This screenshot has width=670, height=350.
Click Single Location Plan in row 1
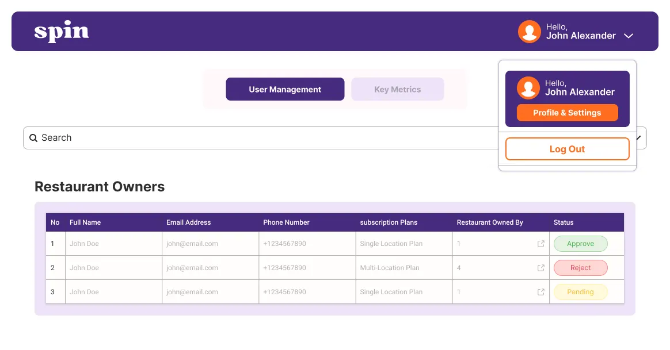[391, 244]
